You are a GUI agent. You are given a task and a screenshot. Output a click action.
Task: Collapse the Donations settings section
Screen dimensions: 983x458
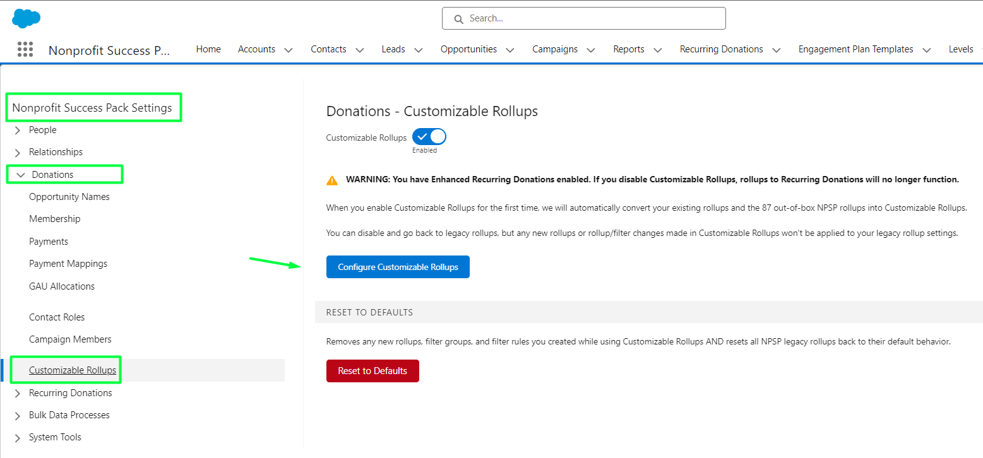(x=20, y=175)
